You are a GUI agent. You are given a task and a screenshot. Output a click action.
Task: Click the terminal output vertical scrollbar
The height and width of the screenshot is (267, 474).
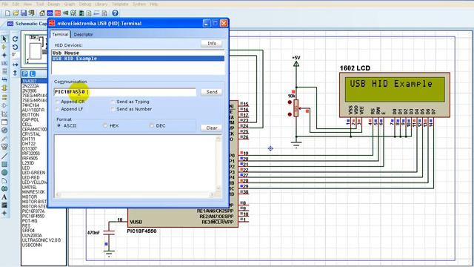218,163
